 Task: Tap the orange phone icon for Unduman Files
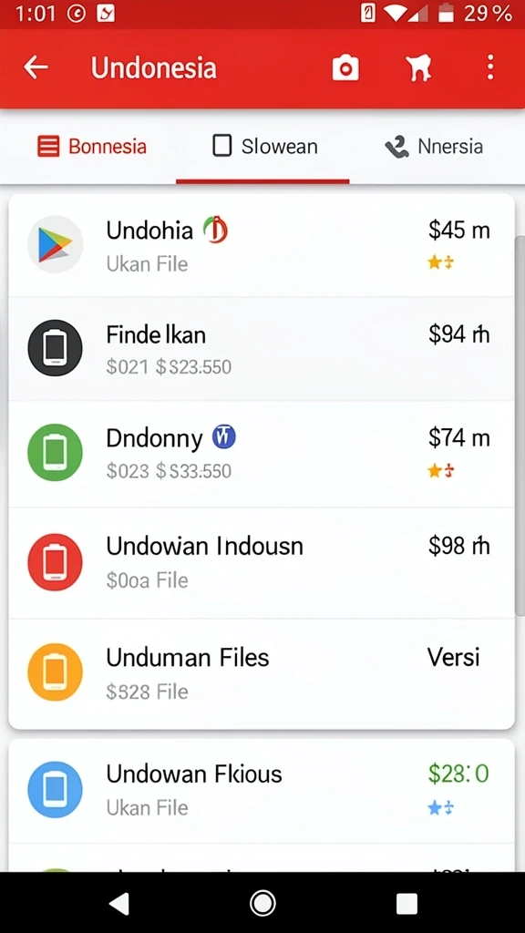click(56, 672)
